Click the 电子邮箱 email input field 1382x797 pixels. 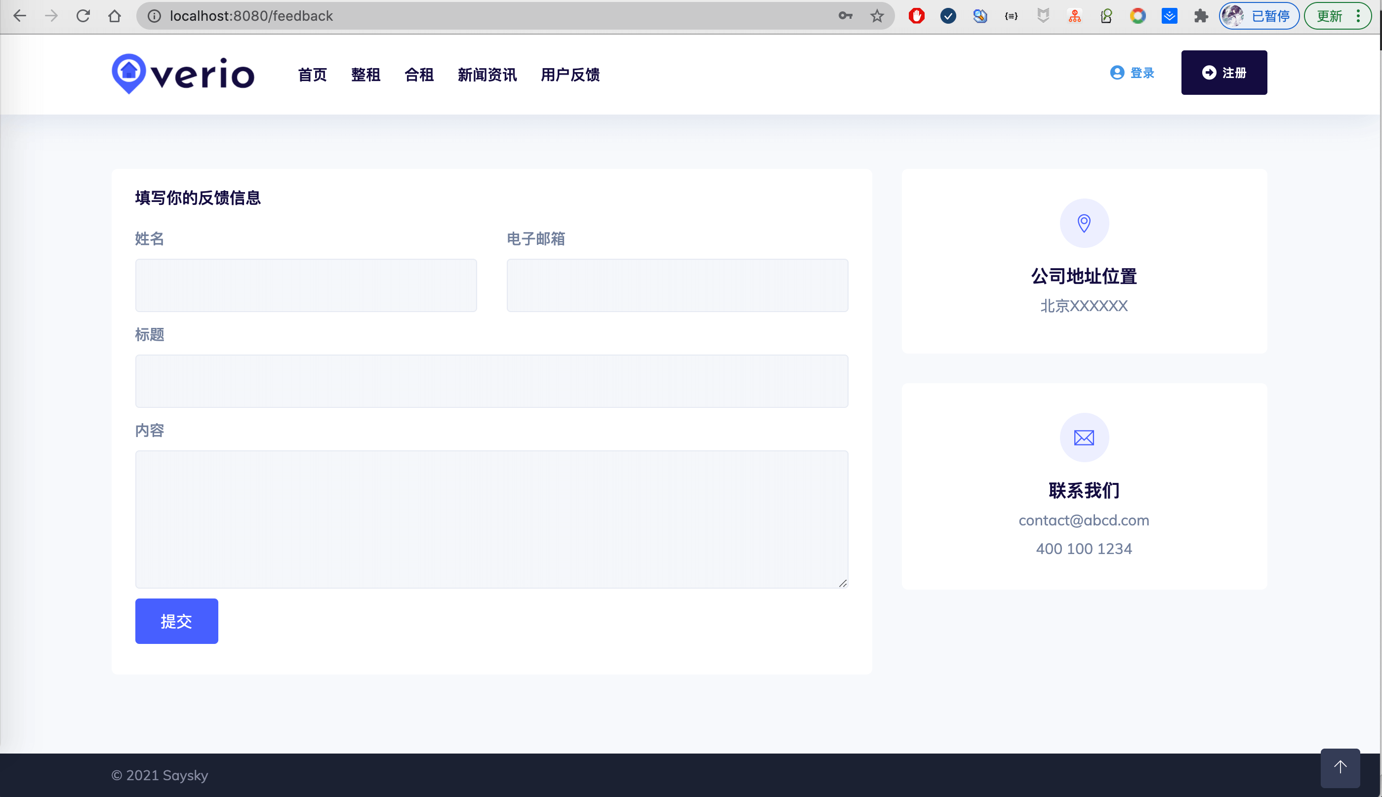point(677,285)
